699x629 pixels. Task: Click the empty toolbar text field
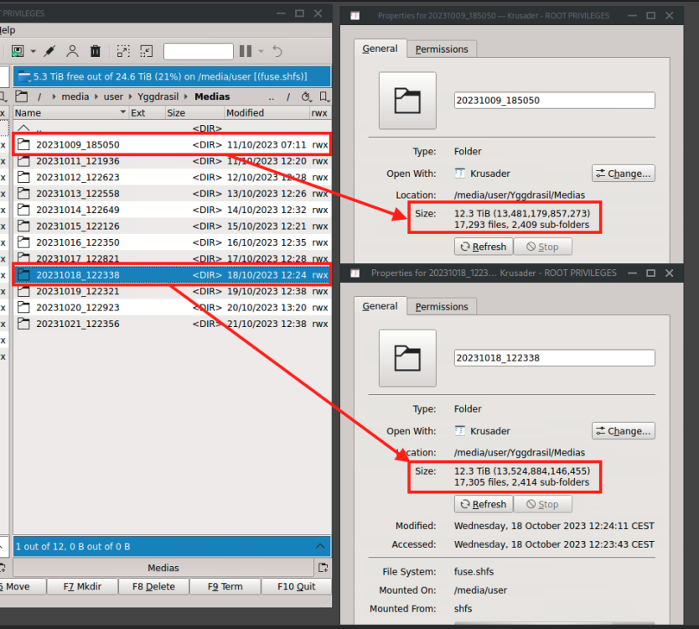click(199, 51)
